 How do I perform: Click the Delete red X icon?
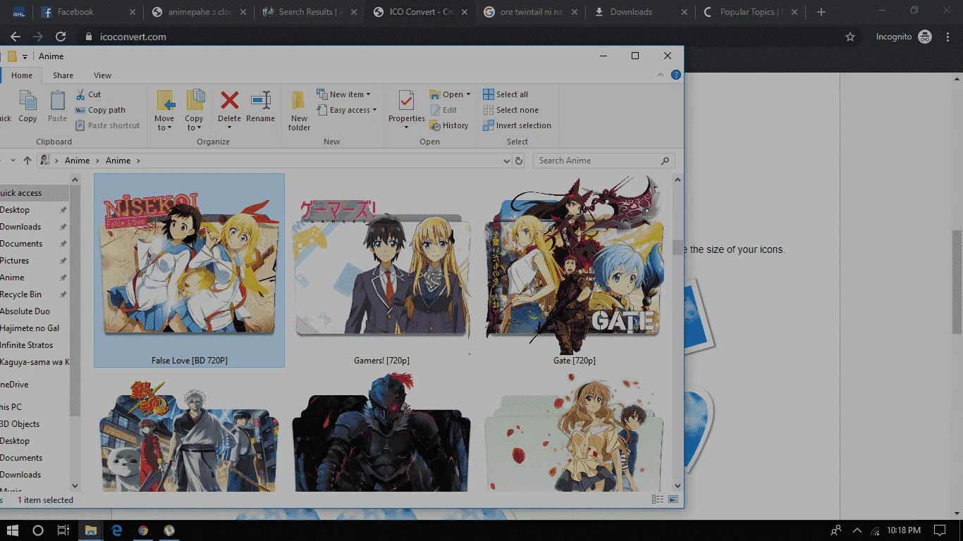click(229, 101)
